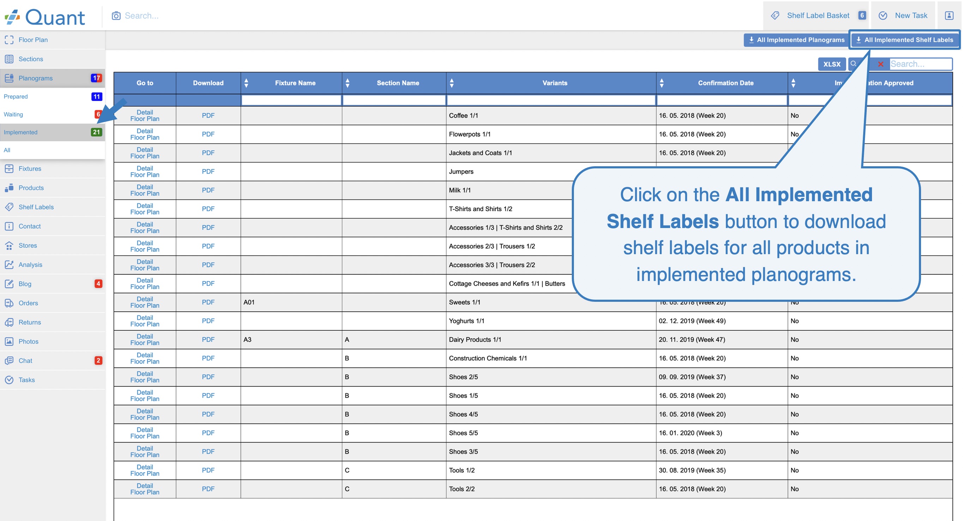
Task: Open Detail for Flowerpots 1/1
Action: click(x=145, y=131)
